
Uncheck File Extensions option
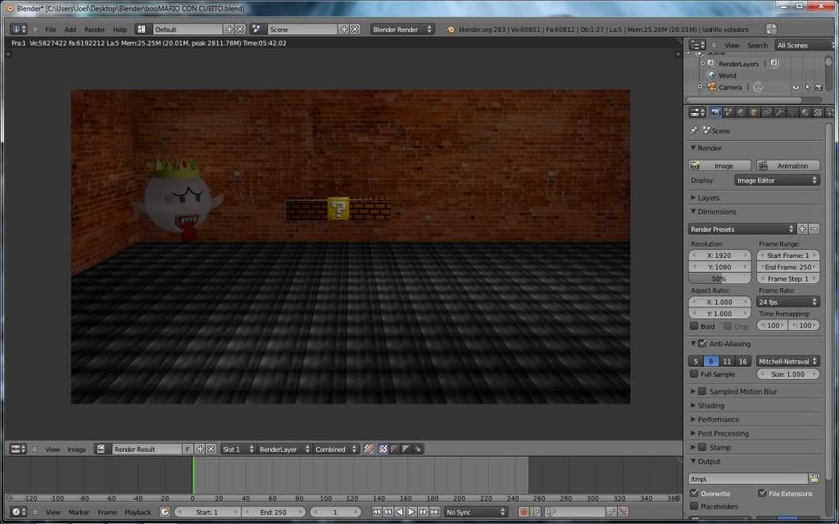762,493
